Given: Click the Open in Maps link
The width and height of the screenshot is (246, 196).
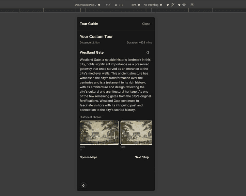Looking at the screenshot, I should coord(89,157).
